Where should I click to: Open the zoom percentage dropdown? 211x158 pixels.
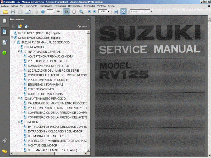tap(108, 12)
